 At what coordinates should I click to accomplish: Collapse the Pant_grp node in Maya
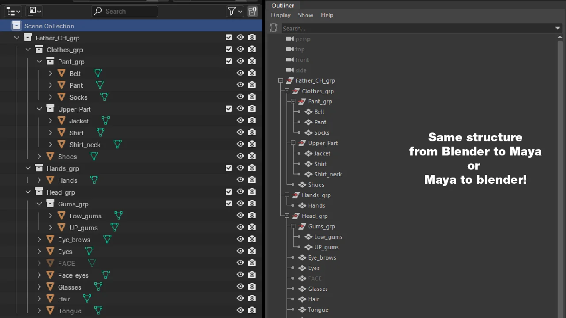pyautogui.click(x=293, y=101)
